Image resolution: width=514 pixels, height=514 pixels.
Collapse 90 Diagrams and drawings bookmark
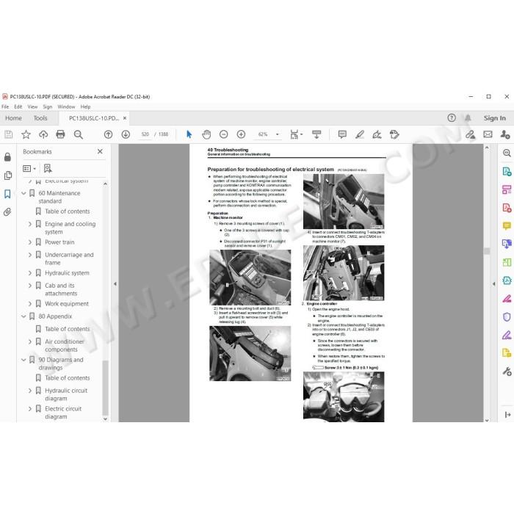click(x=23, y=360)
